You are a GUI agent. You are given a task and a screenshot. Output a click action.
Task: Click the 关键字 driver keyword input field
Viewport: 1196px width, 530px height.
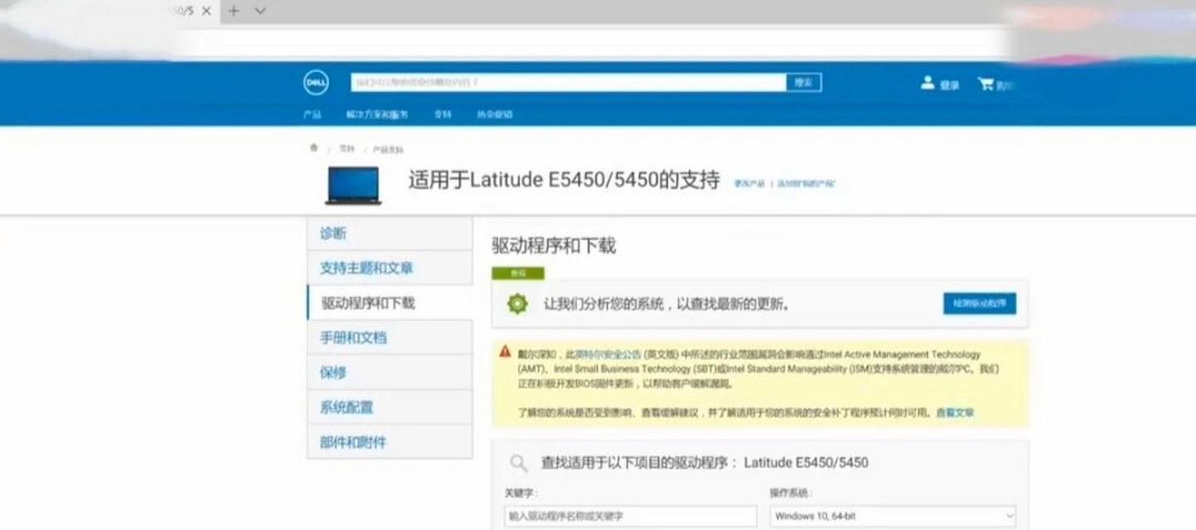pyautogui.click(x=631, y=516)
